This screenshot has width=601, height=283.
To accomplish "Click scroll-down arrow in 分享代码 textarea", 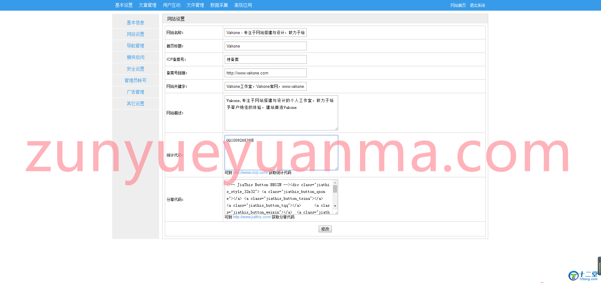I will pyautogui.click(x=335, y=206).
